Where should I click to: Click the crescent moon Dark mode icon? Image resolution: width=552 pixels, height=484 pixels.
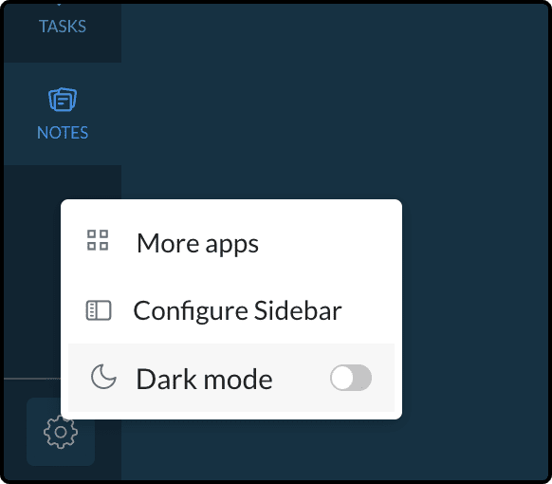[103, 377]
